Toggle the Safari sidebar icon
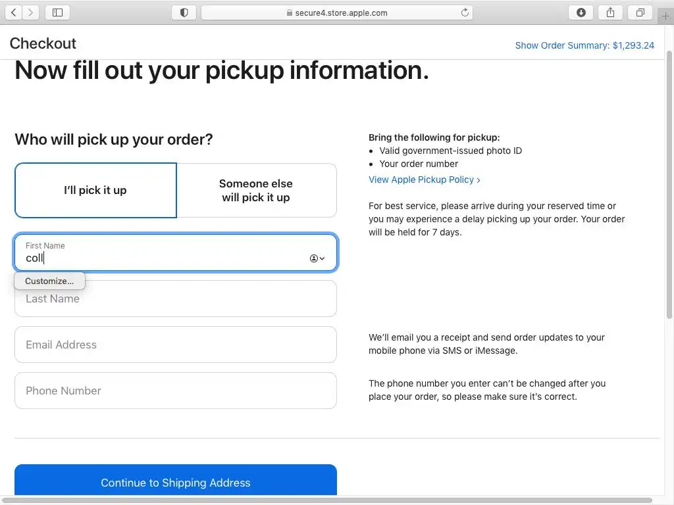 click(57, 12)
